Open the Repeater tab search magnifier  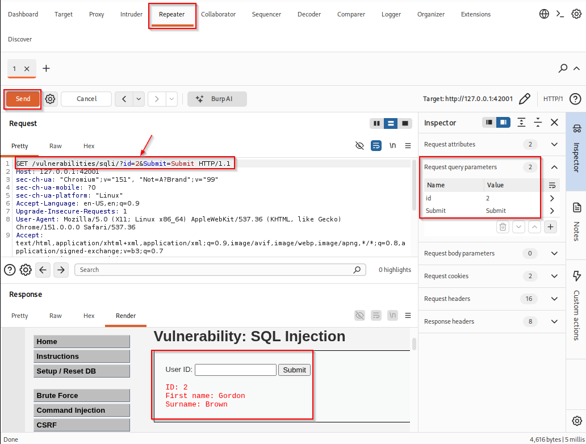[563, 68]
